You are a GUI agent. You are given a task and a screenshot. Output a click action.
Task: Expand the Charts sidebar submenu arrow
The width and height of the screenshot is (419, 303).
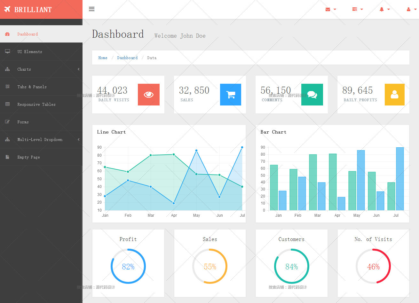click(x=78, y=69)
